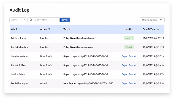Click the Audit Log page title
This screenshot has height=99, width=174.
[x=19, y=10]
